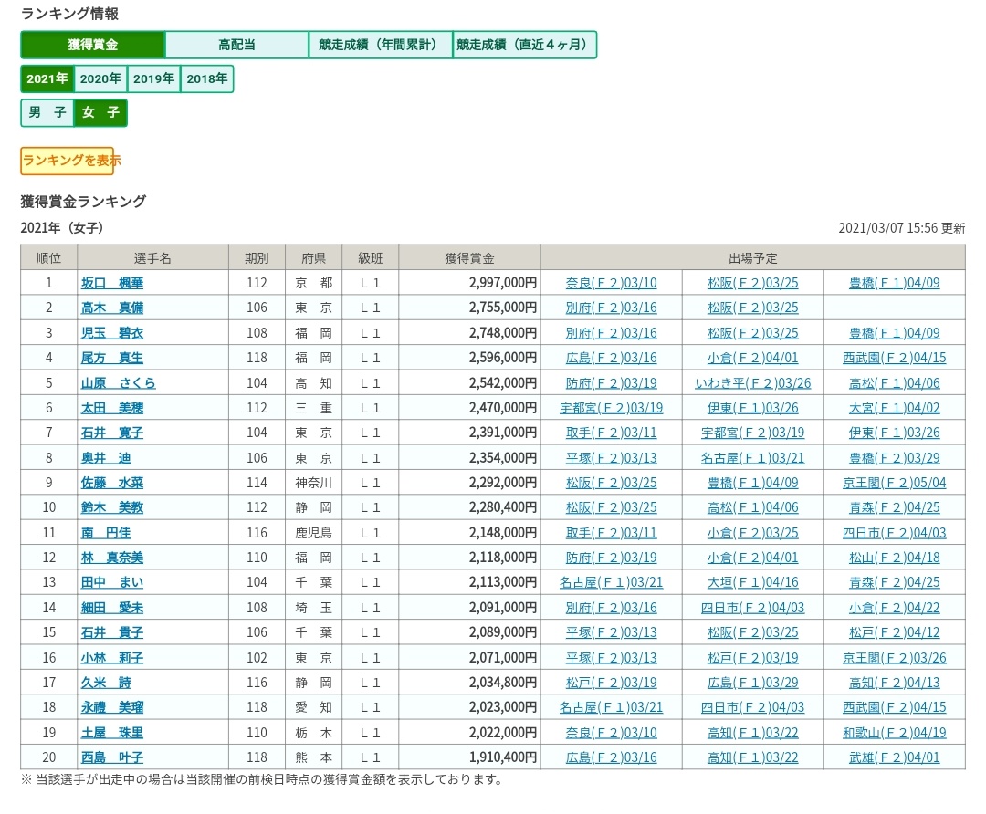The width and height of the screenshot is (986, 814).
Task: Open player 山原 さくら profile link
Action: tap(118, 382)
